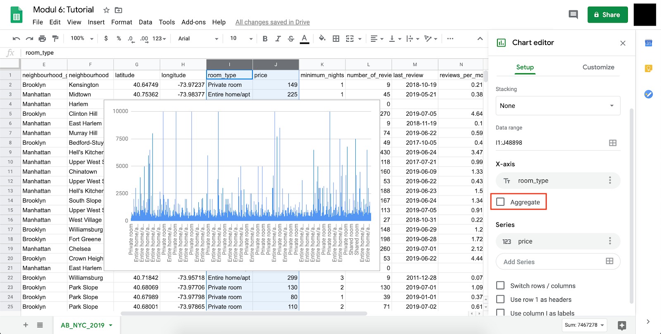Open the Insert menu
This screenshot has width=661, height=334.
coord(96,22)
